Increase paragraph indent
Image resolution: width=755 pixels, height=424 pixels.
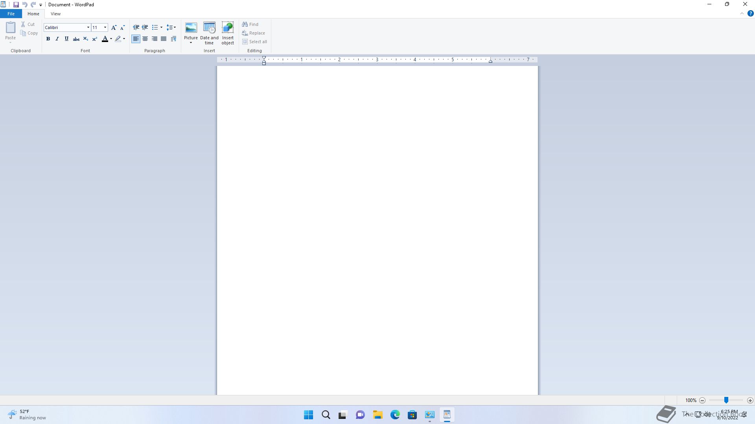click(x=145, y=27)
